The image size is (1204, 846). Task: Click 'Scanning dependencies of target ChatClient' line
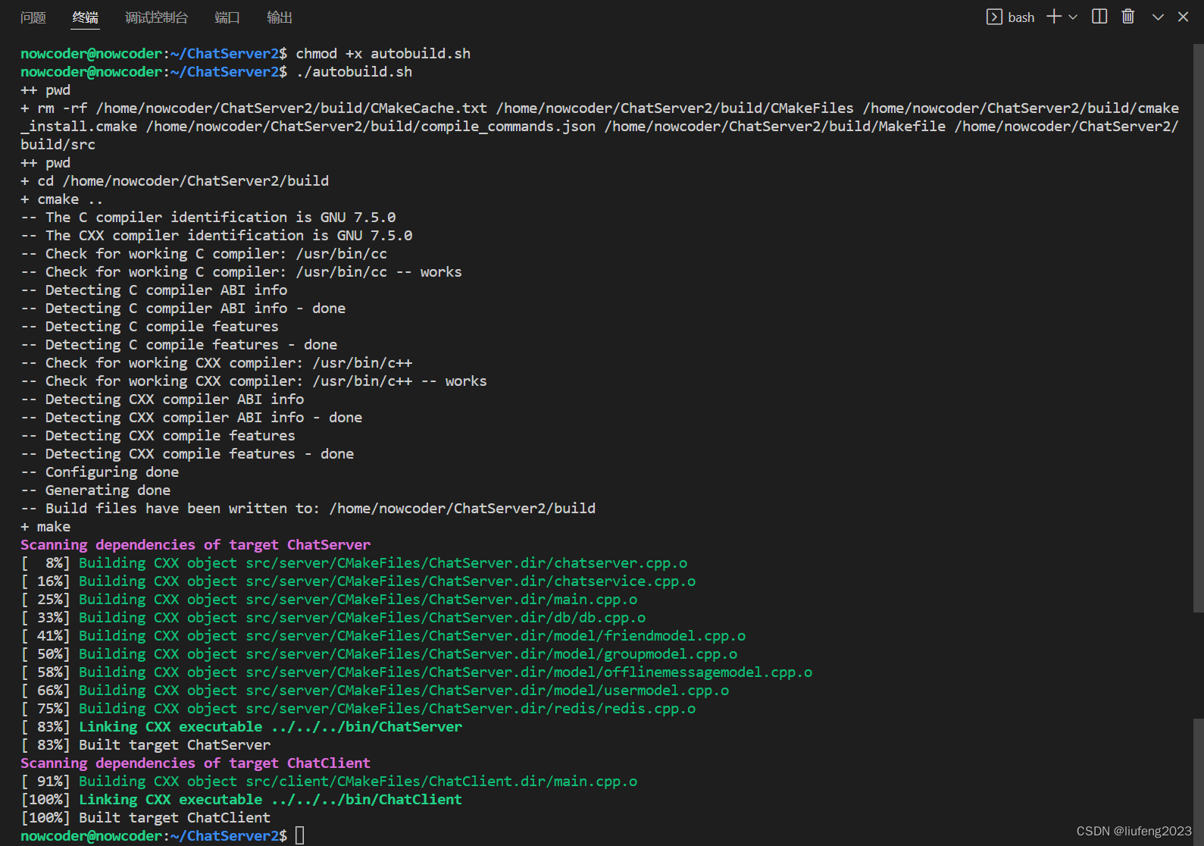click(x=195, y=763)
